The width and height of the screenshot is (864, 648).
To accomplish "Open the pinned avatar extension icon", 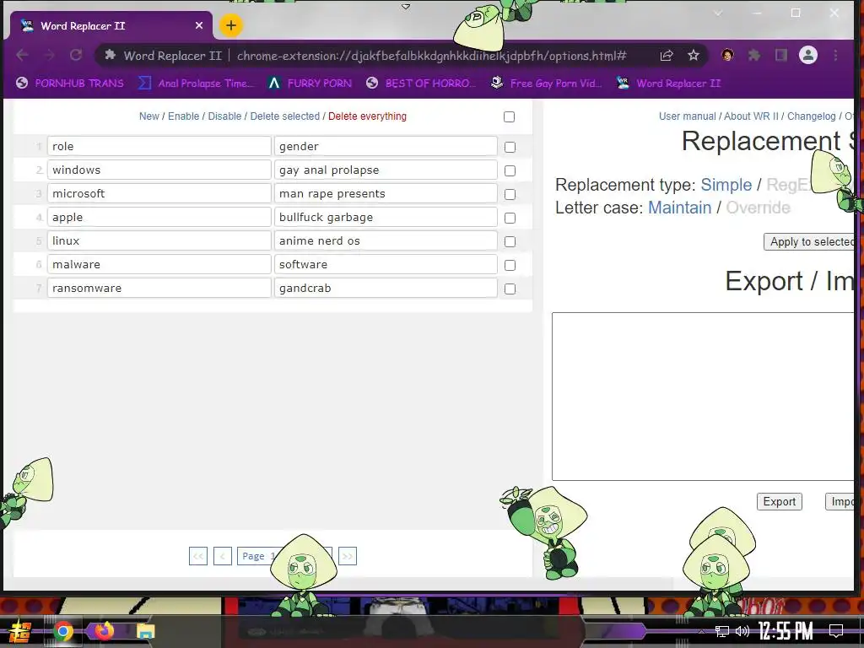I will (x=727, y=55).
